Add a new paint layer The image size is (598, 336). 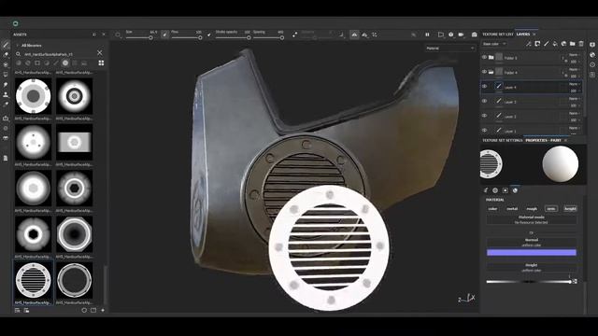tap(546, 44)
